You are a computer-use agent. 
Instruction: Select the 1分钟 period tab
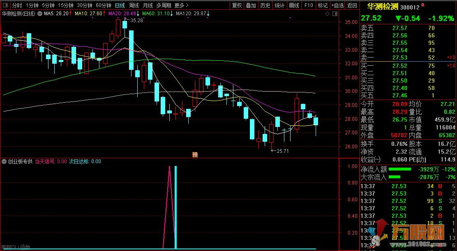pyautogui.click(x=32, y=5)
